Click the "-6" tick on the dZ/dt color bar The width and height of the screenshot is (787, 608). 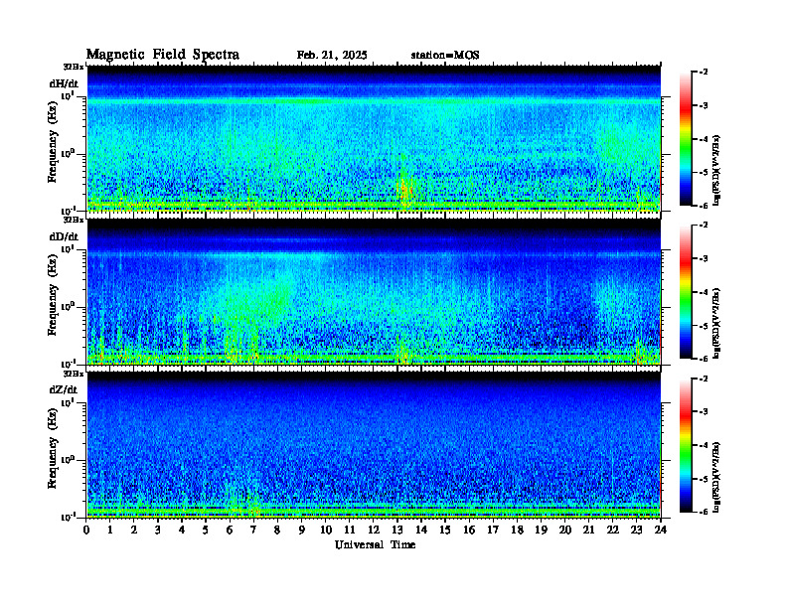click(x=705, y=512)
